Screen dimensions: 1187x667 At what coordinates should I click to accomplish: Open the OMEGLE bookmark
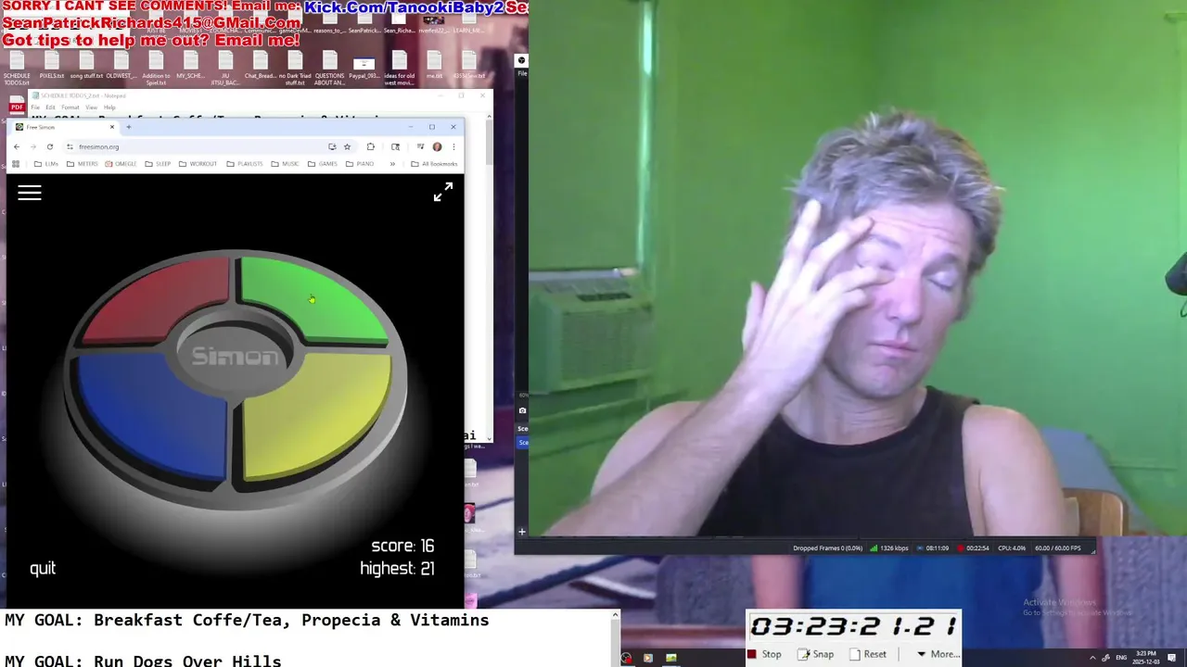121,164
